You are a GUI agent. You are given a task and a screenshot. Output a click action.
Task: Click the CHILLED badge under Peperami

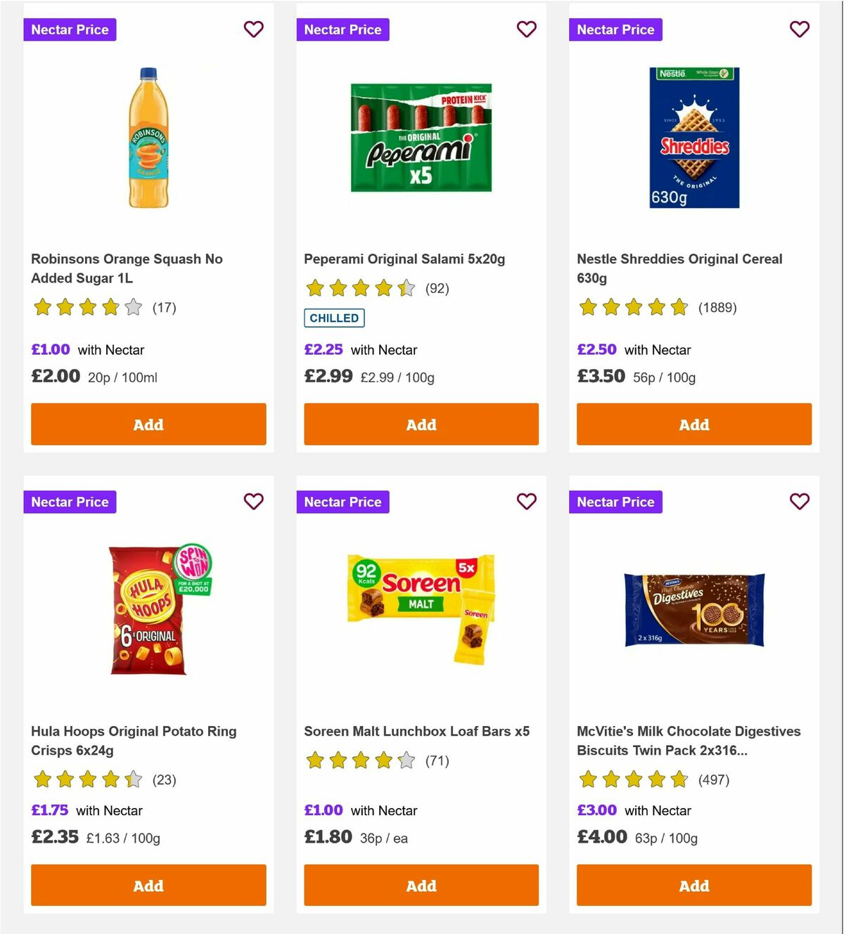(x=334, y=318)
